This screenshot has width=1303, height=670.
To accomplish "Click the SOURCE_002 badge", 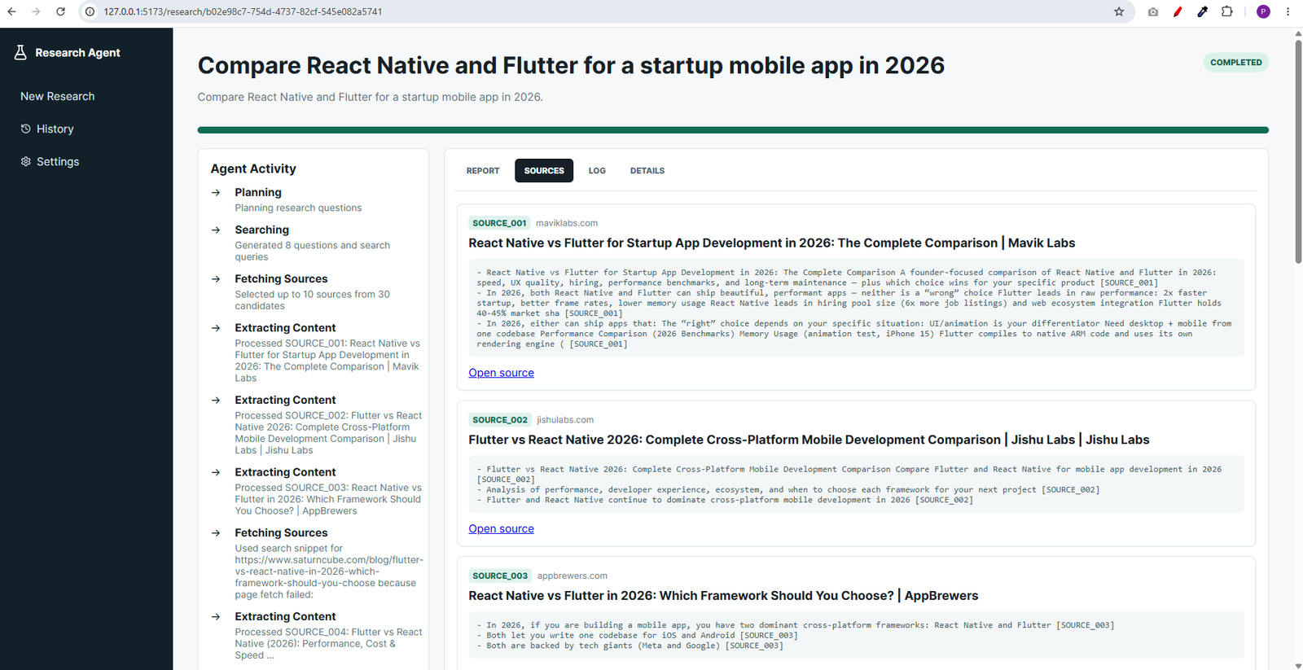I will (500, 420).
